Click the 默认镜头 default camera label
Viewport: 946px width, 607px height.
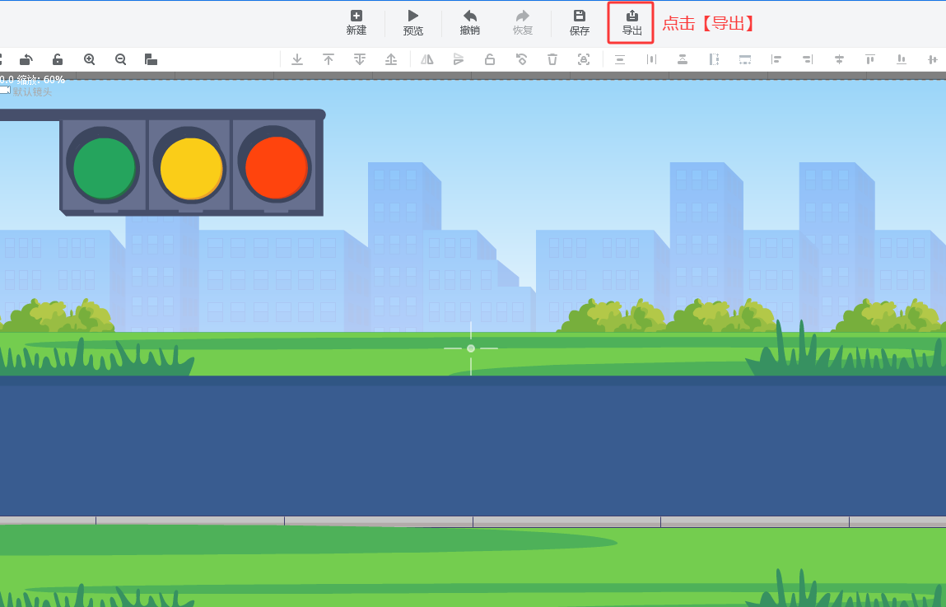click(x=32, y=91)
